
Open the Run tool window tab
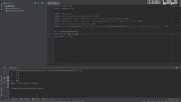pos(7,99)
